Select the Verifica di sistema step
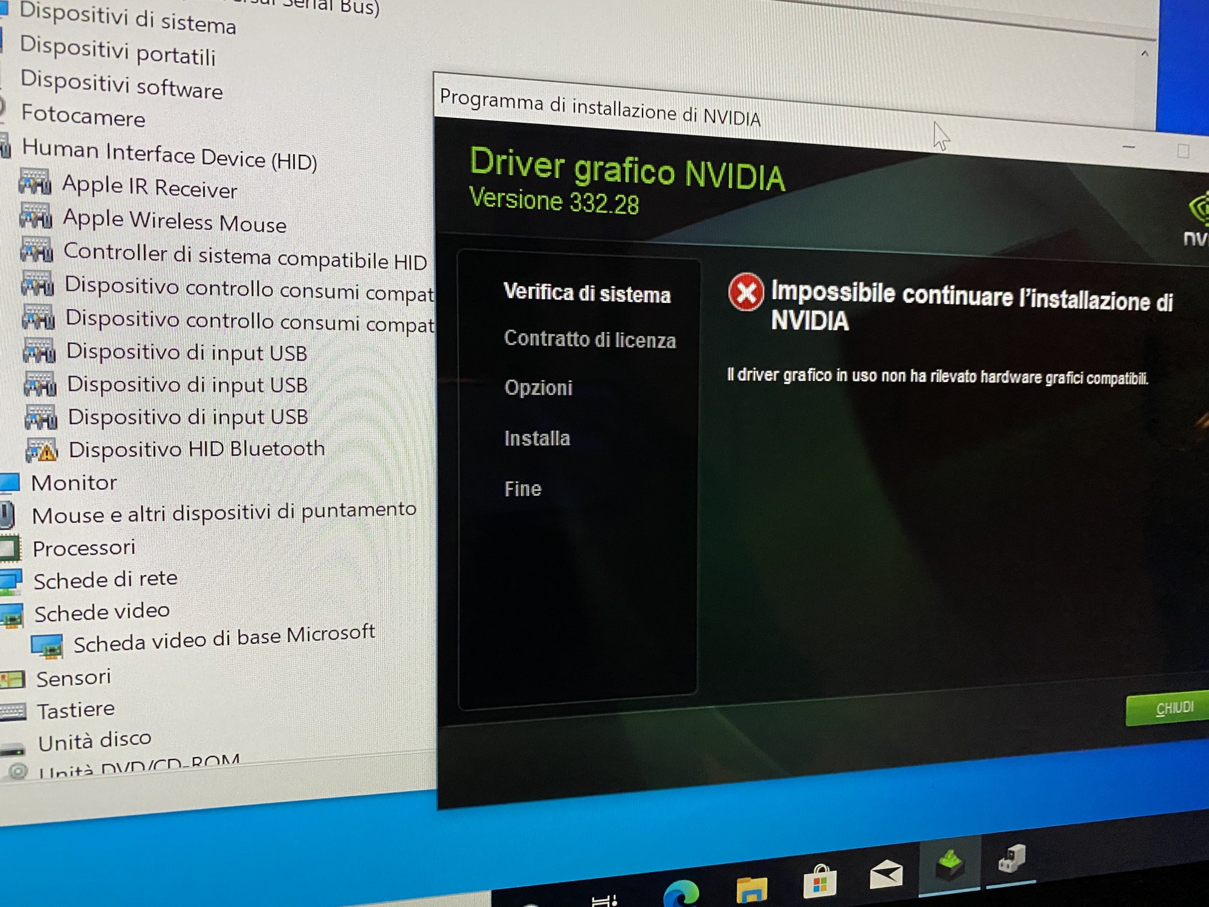The height and width of the screenshot is (907, 1209). [586, 294]
